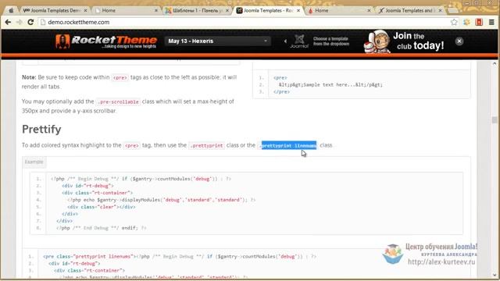
Task: Click the yellow gear extension icon
Action: coord(467,22)
